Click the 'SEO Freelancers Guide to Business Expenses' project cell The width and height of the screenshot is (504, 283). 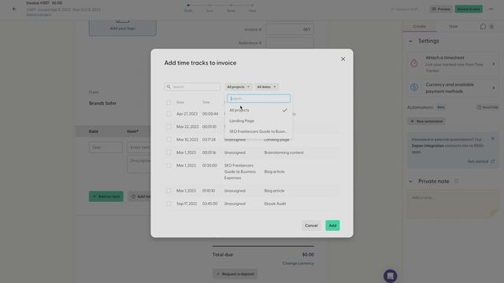(x=240, y=171)
